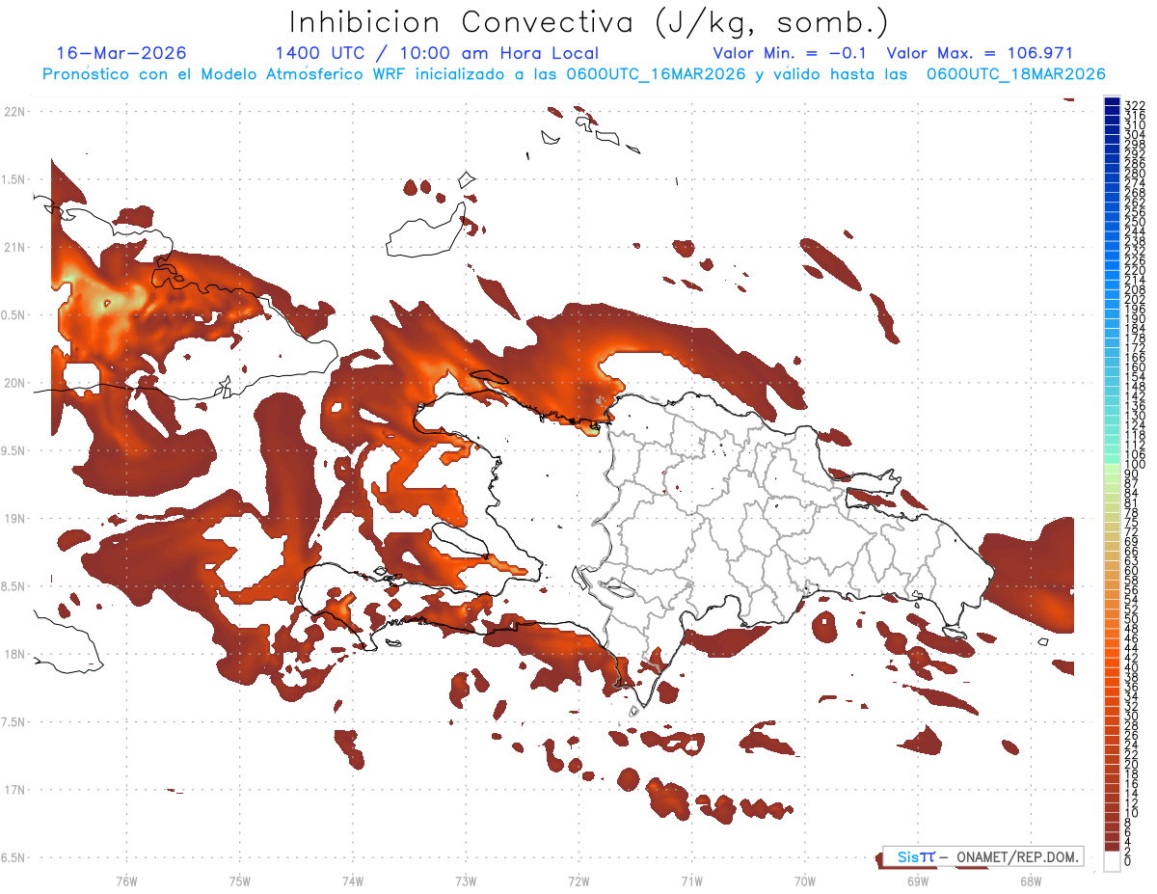Click the '76W' longitude label
Viewport: 1157px width, 894px height.
click(x=126, y=880)
